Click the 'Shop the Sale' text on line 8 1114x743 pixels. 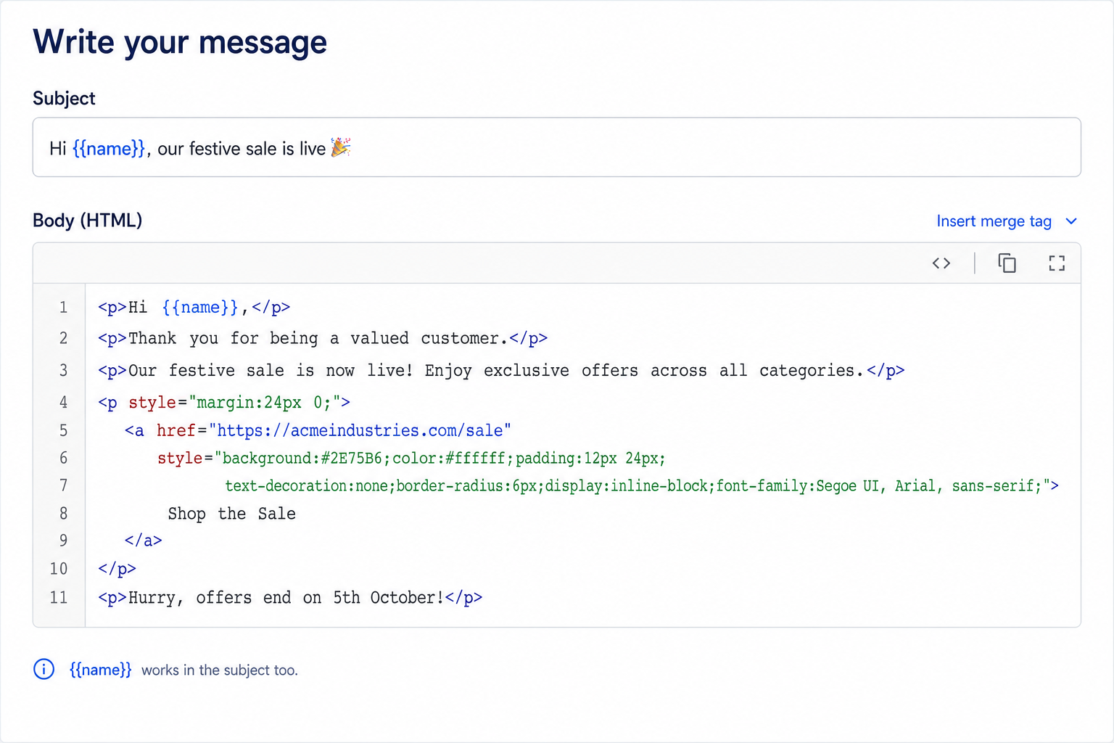pos(232,514)
